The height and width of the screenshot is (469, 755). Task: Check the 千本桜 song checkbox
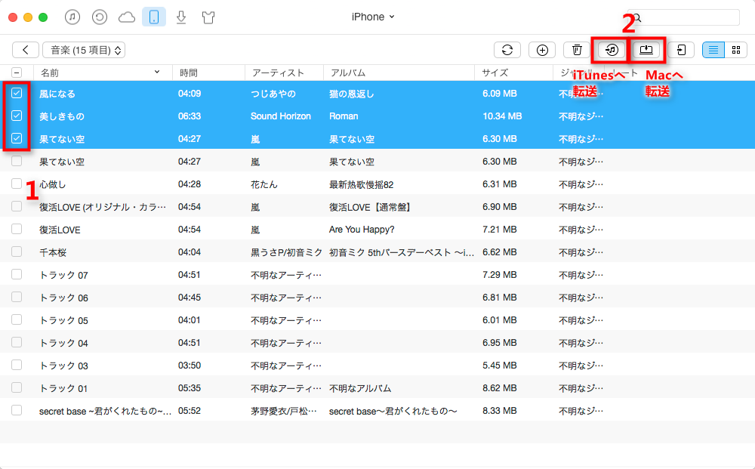click(x=17, y=251)
